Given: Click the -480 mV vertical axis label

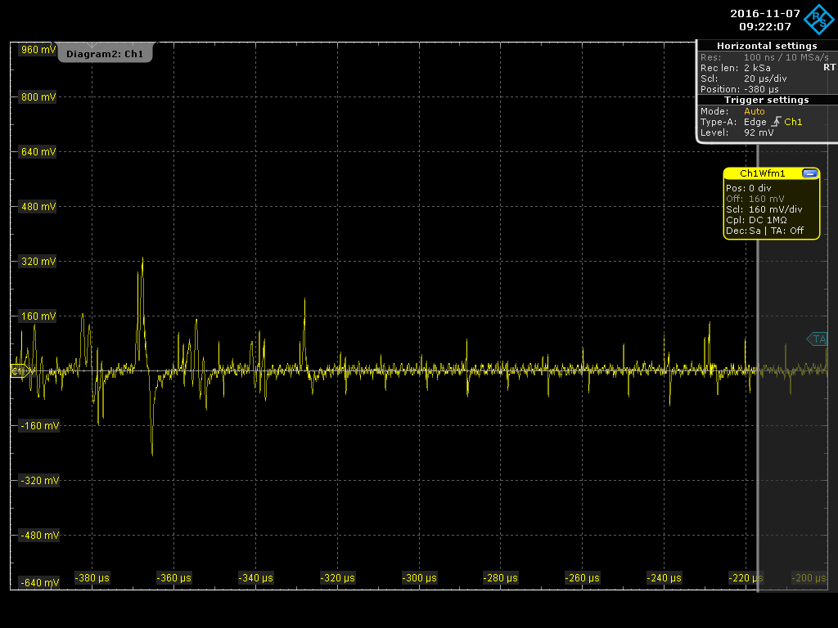Looking at the screenshot, I should coord(39,535).
